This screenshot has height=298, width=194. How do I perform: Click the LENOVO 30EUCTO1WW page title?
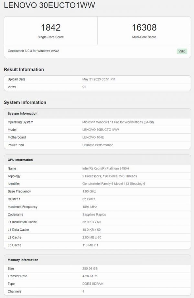(49, 6)
